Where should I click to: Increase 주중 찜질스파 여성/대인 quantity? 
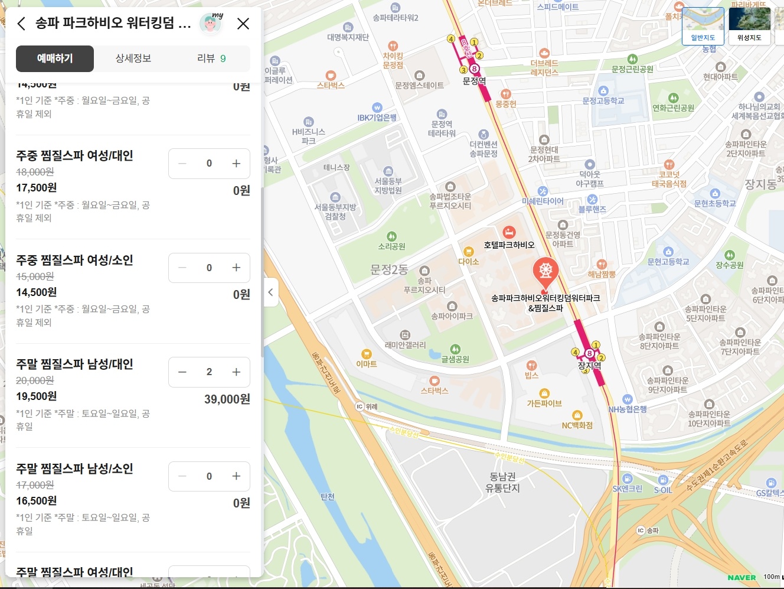(236, 164)
